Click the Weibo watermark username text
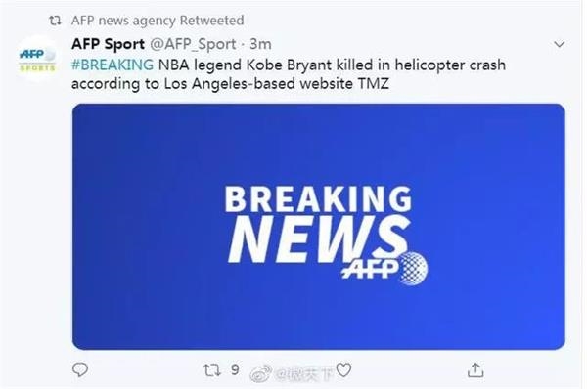This screenshot has height=389, width=587. (x=304, y=373)
